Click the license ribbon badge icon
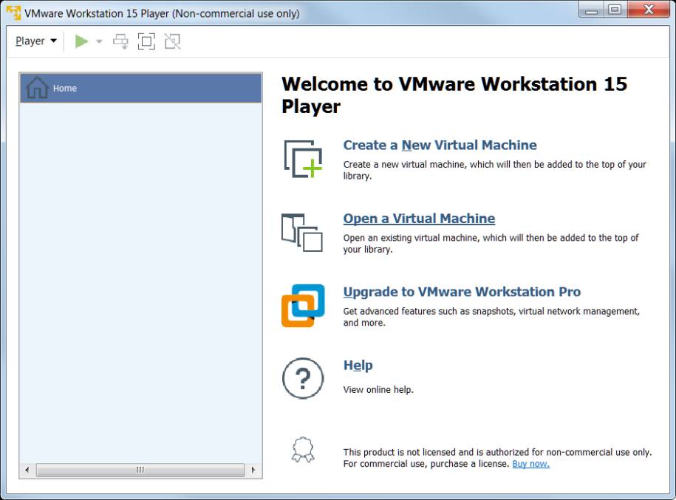 point(303,450)
